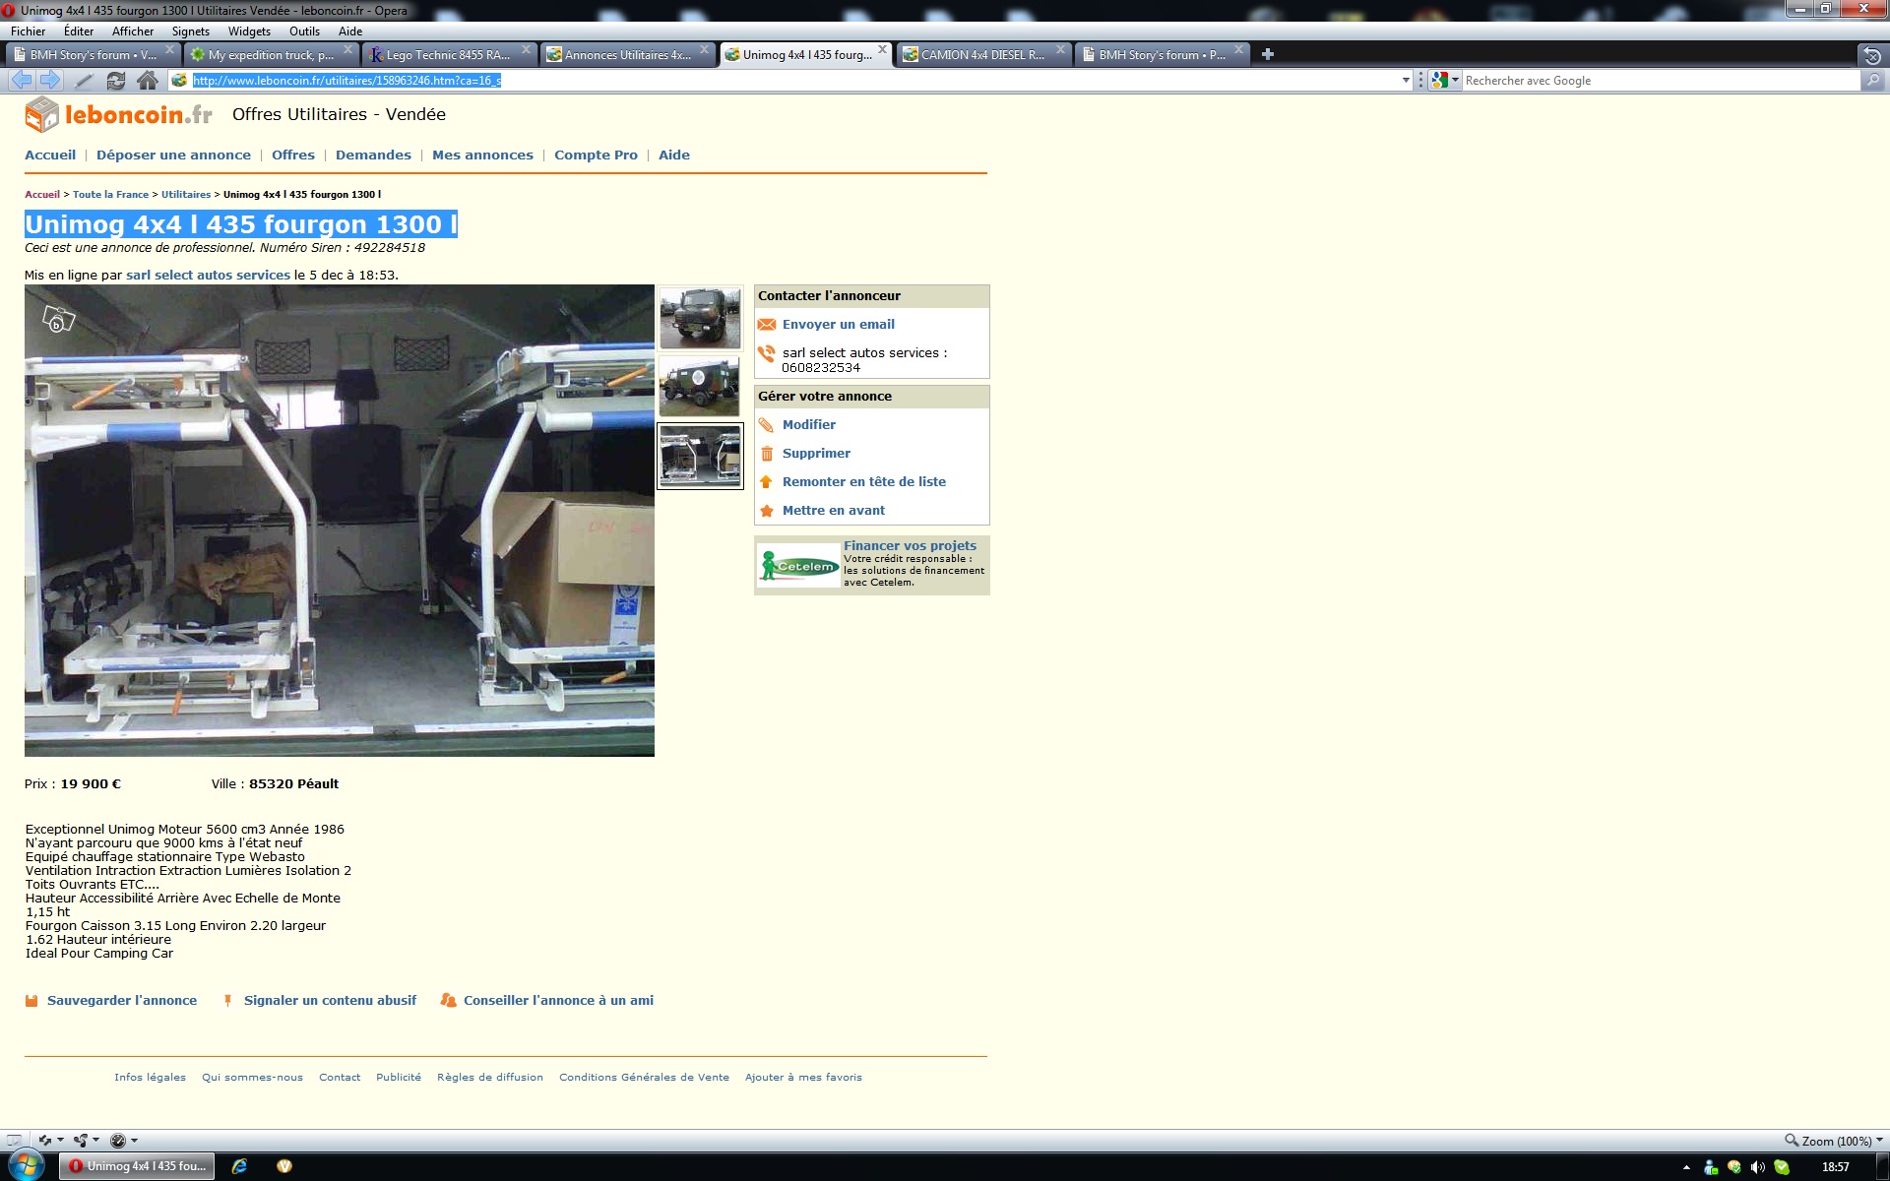Select the first truck front thumbnail
Image resolution: width=1890 pixels, height=1181 pixels.
[700, 318]
